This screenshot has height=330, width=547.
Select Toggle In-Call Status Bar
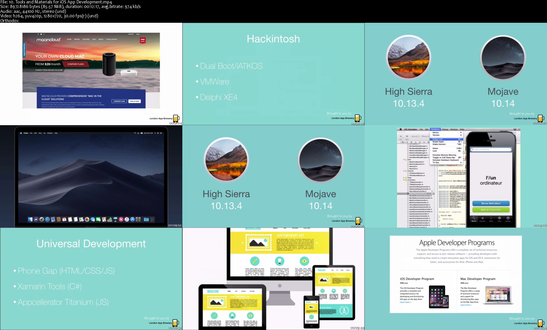(x=444, y=158)
